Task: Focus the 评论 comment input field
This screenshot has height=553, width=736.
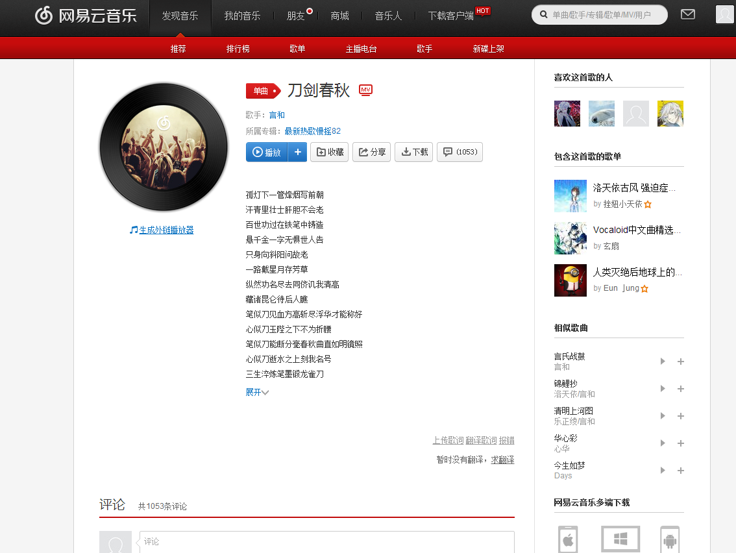Action: coord(326,542)
